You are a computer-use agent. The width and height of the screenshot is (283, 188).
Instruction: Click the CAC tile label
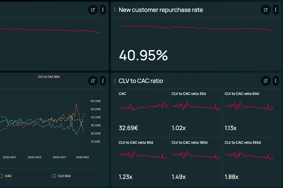[x=122, y=94]
